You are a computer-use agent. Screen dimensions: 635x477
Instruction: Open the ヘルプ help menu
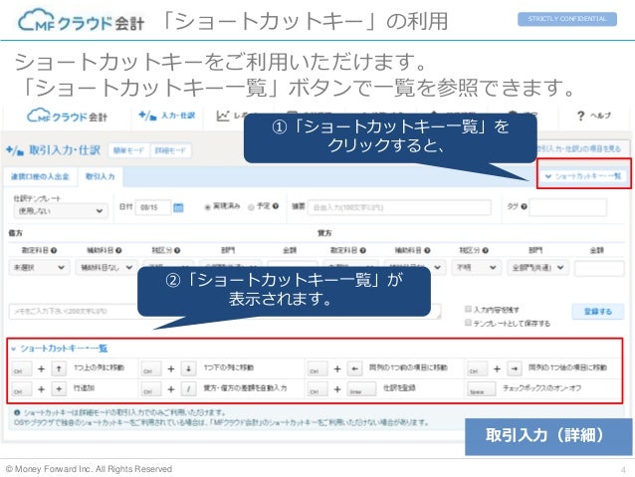click(593, 116)
